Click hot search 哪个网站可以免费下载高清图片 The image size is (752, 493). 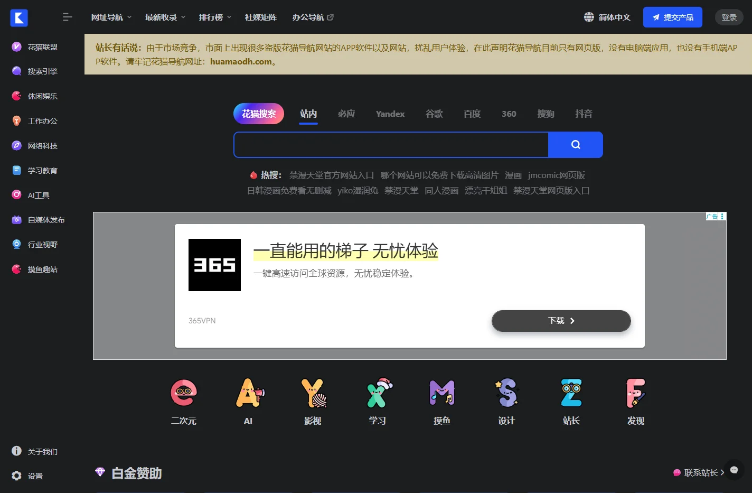point(439,175)
